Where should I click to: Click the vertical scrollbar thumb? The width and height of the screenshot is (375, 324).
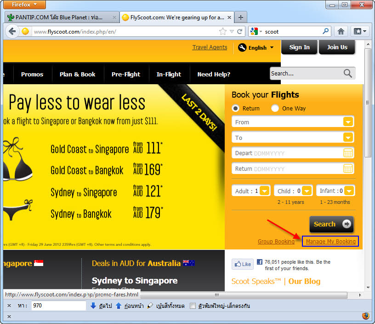tap(368, 103)
